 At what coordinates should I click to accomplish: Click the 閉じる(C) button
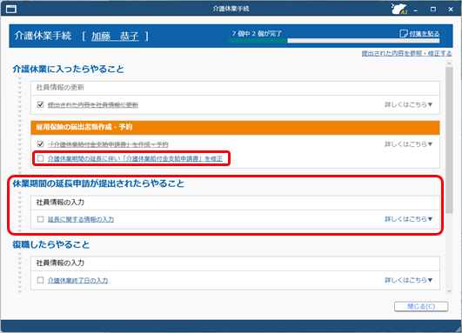pyautogui.click(x=421, y=306)
